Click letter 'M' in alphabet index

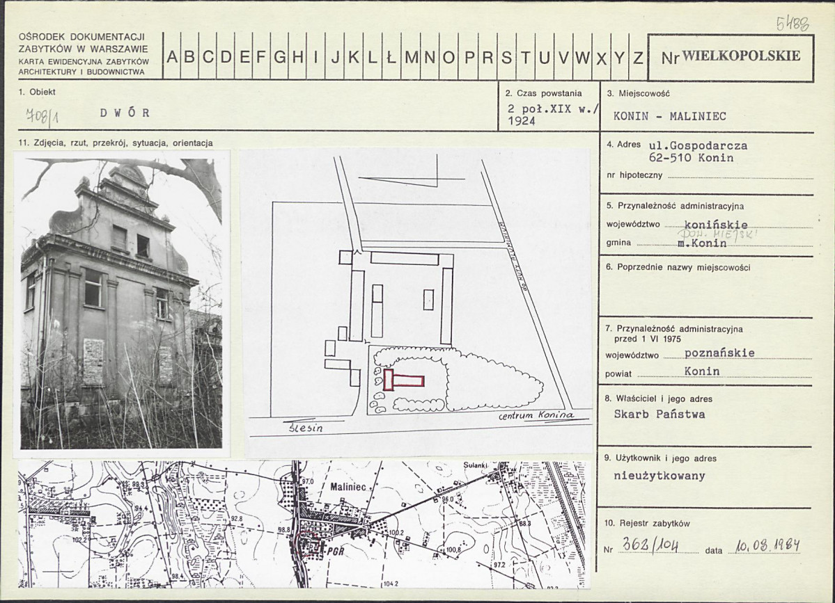[x=411, y=58]
